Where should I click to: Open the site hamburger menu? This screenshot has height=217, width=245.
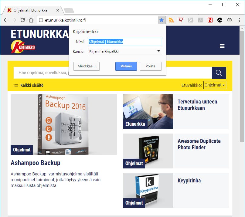(x=222, y=46)
